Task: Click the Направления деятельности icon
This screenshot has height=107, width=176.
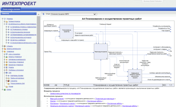Action: pyautogui.click(x=7, y=59)
